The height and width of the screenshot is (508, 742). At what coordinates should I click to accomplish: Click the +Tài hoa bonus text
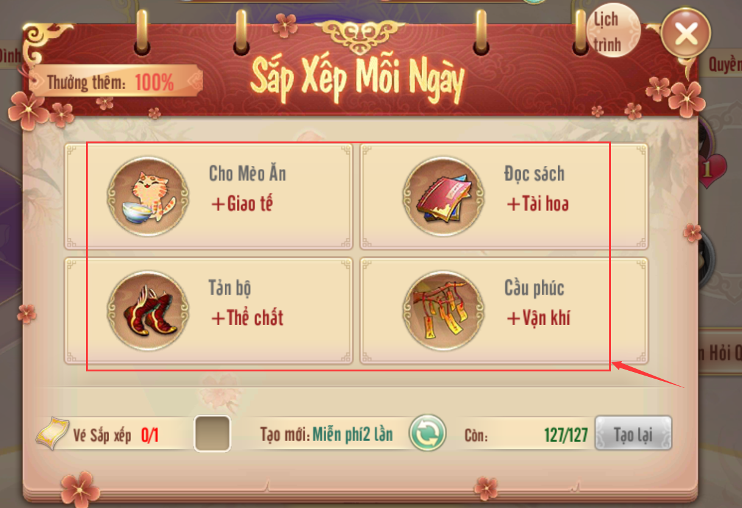point(538,204)
